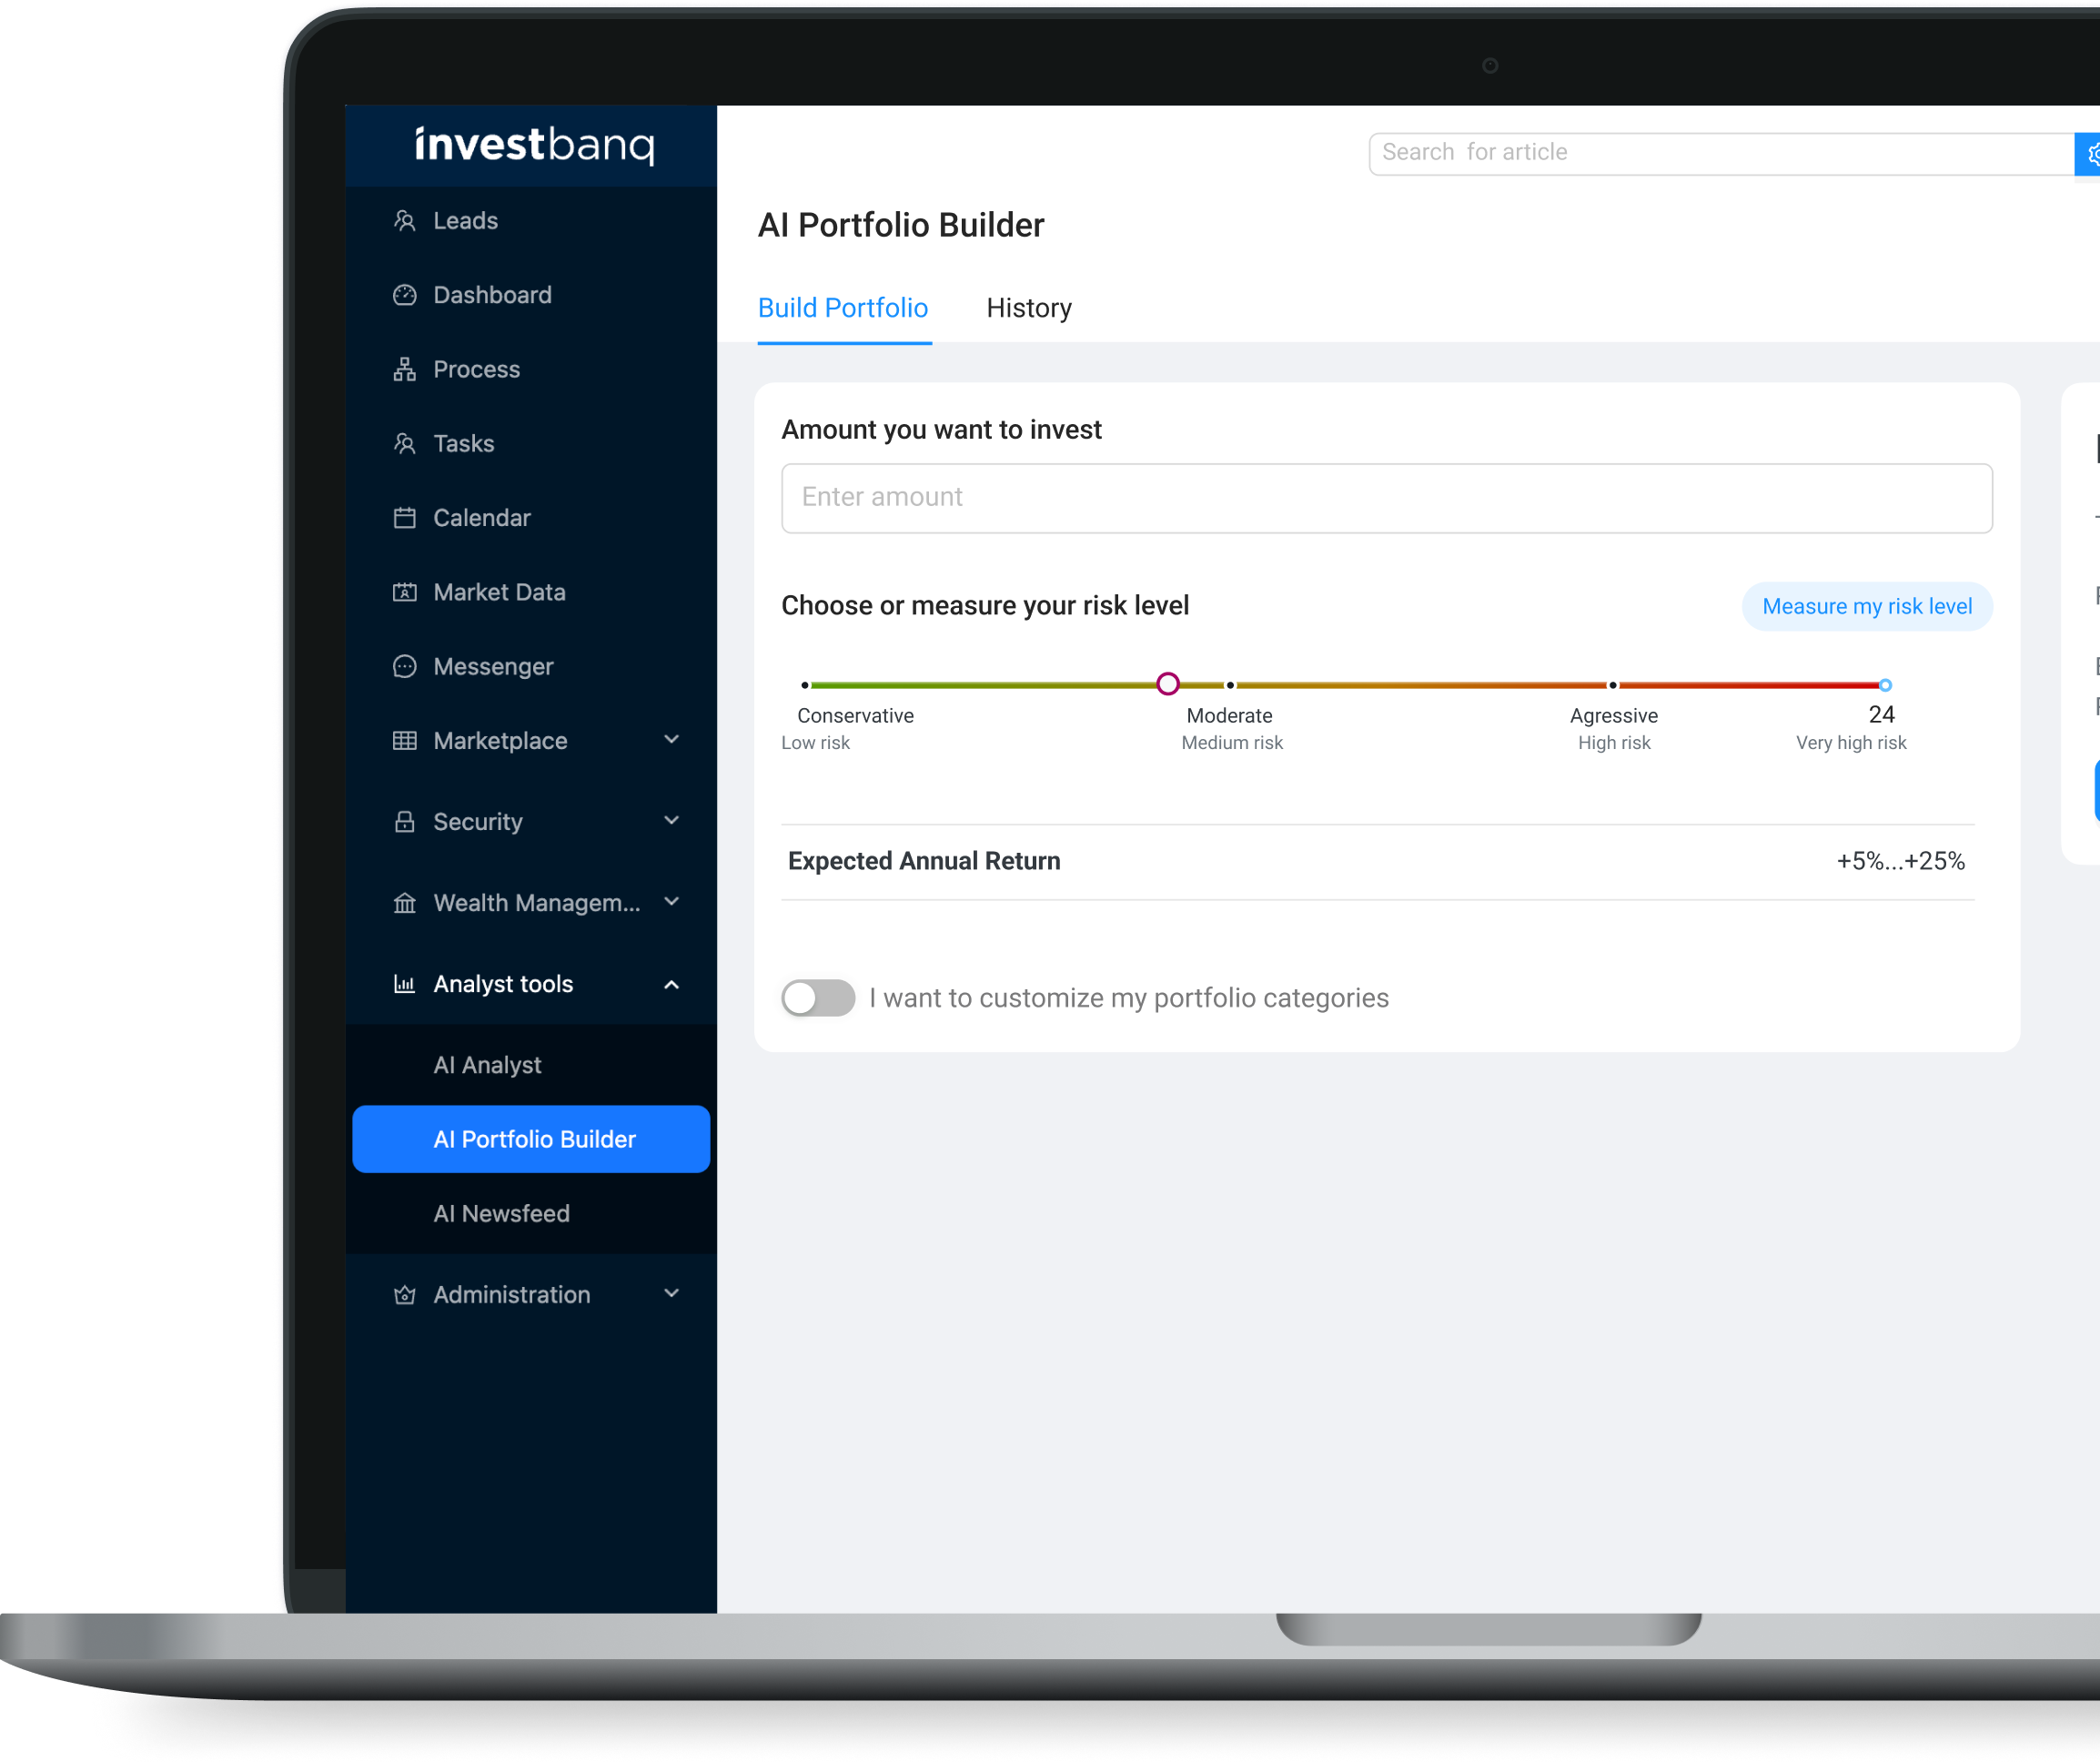Click the investbanq logo
The image size is (2100, 1762).
[535, 145]
